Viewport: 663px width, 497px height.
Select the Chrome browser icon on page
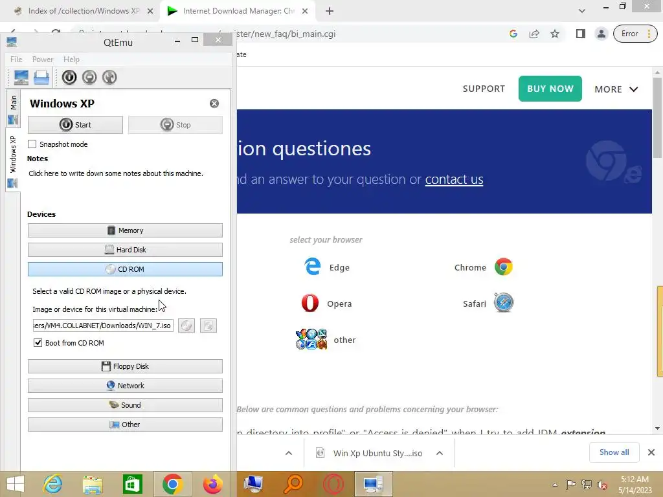click(504, 267)
